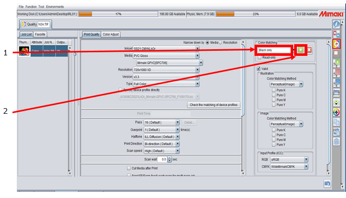Select the N3A.TIF job thumbnail

24,51
